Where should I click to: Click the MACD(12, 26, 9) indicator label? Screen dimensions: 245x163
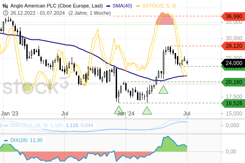click(x=29, y=125)
